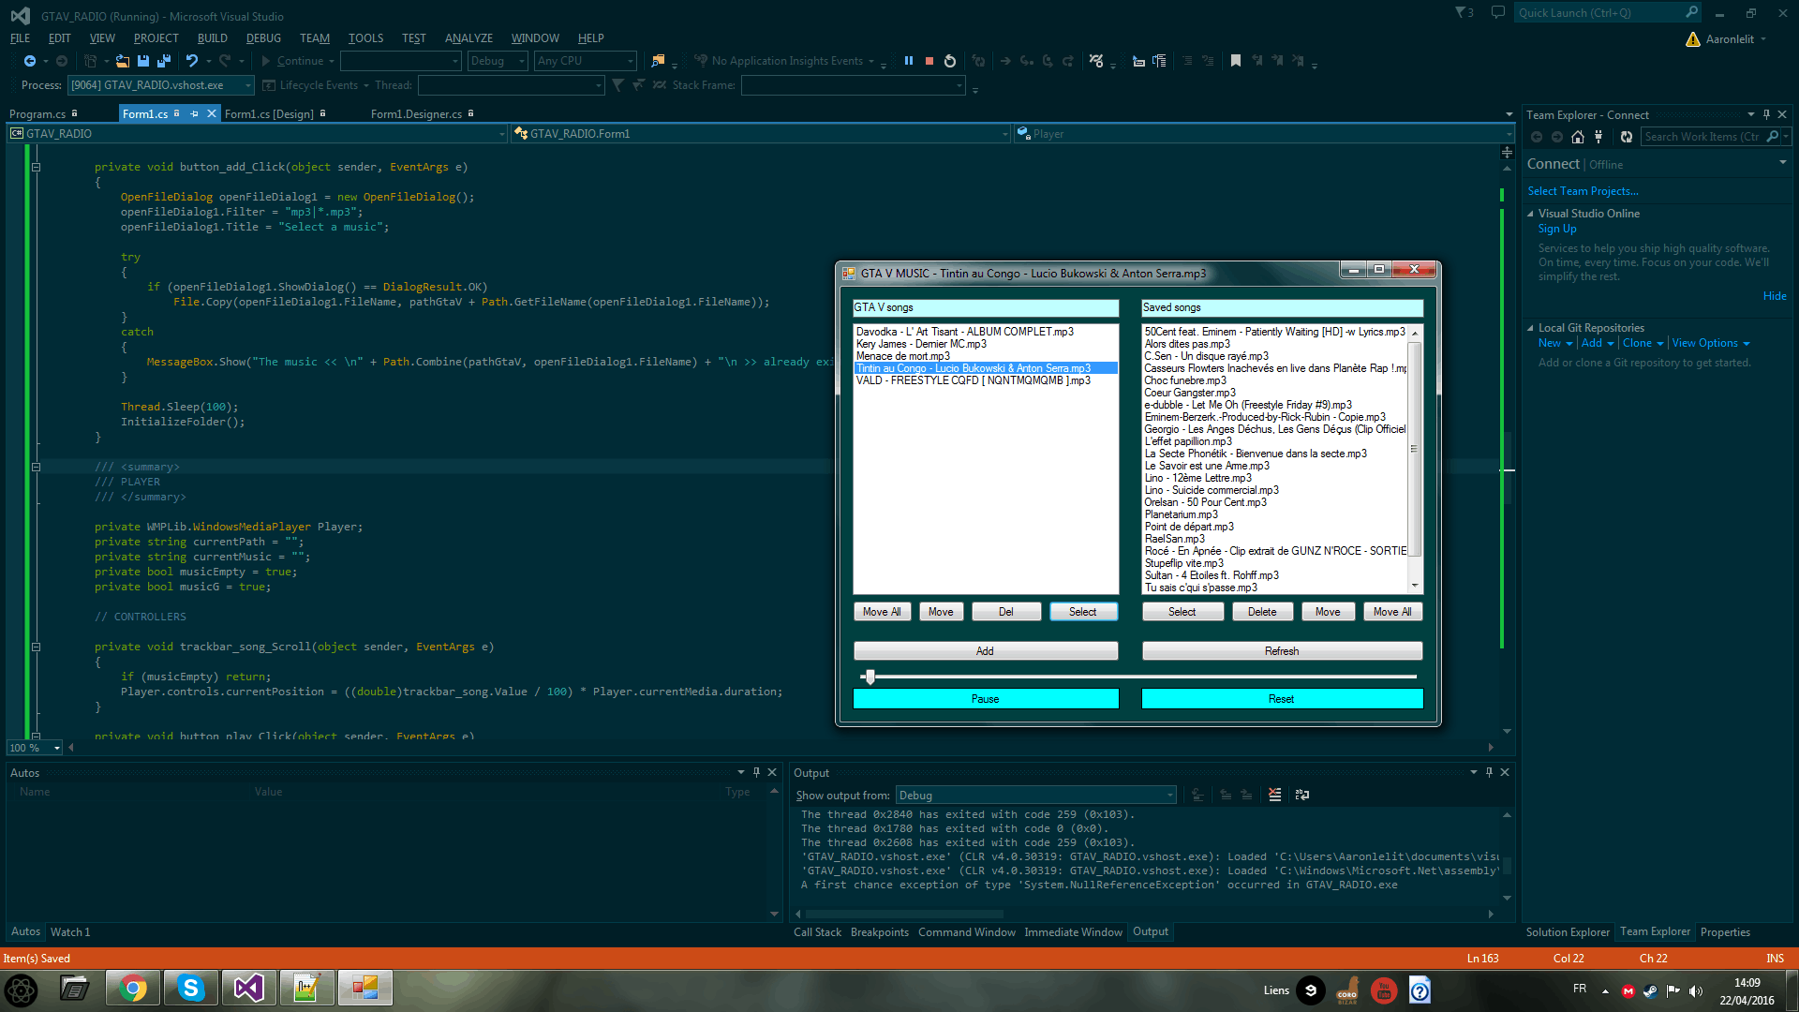1799x1012 pixels.
Task: Click the Search Work Items input field
Action: point(1702,137)
